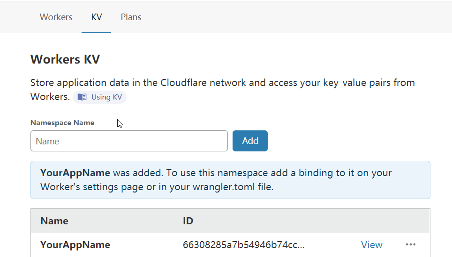Switch to the Workers tab

(56, 17)
